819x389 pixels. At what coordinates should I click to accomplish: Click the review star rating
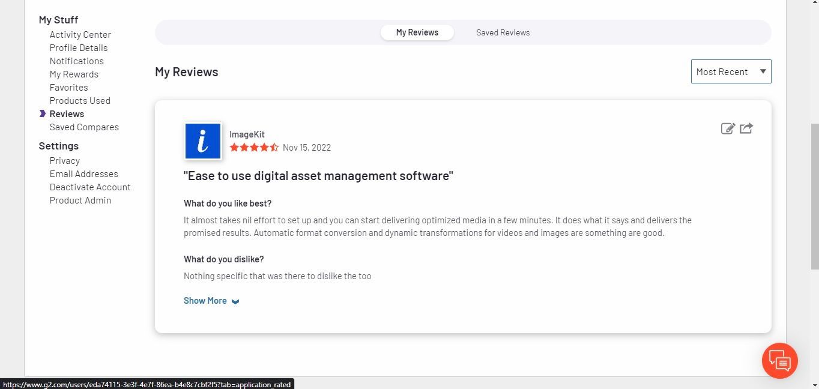[254, 147]
